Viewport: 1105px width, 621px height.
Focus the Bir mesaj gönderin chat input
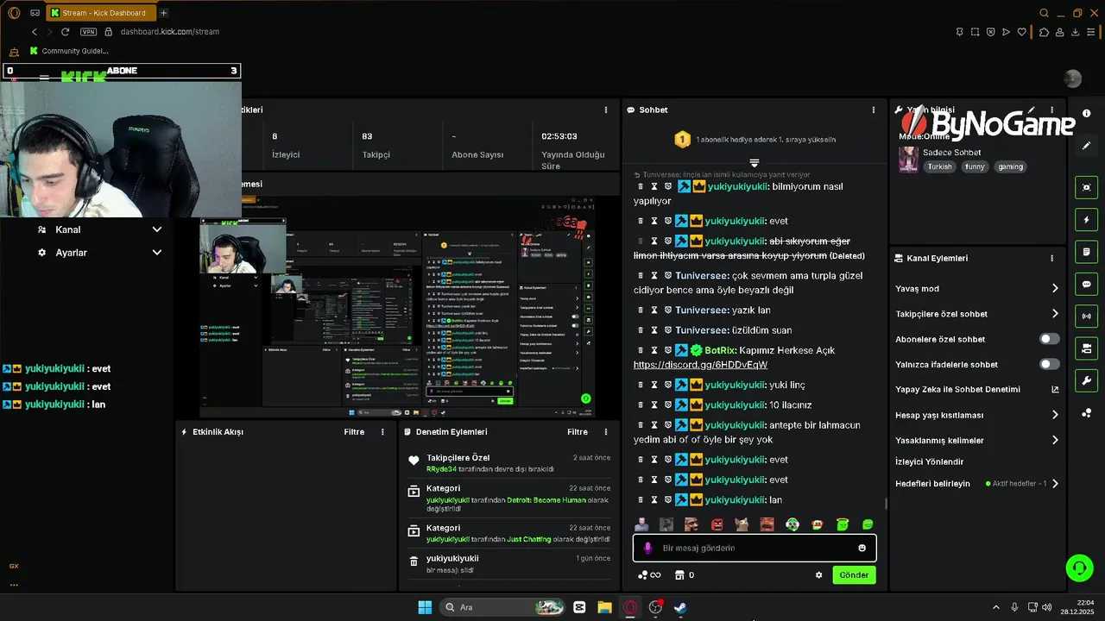pos(755,548)
